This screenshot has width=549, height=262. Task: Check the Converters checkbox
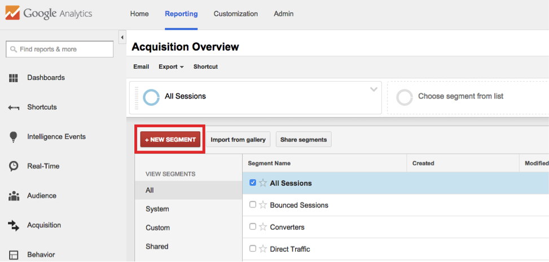click(252, 227)
